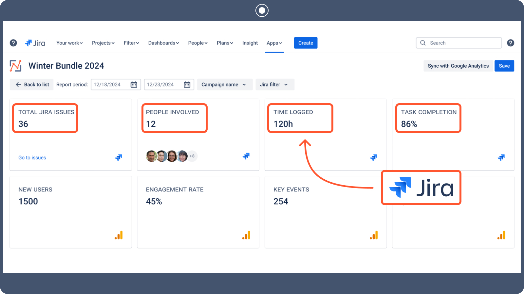Open the end date calendar picker
The image size is (524, 294).
pyautogui.click(x=187, y=85)
